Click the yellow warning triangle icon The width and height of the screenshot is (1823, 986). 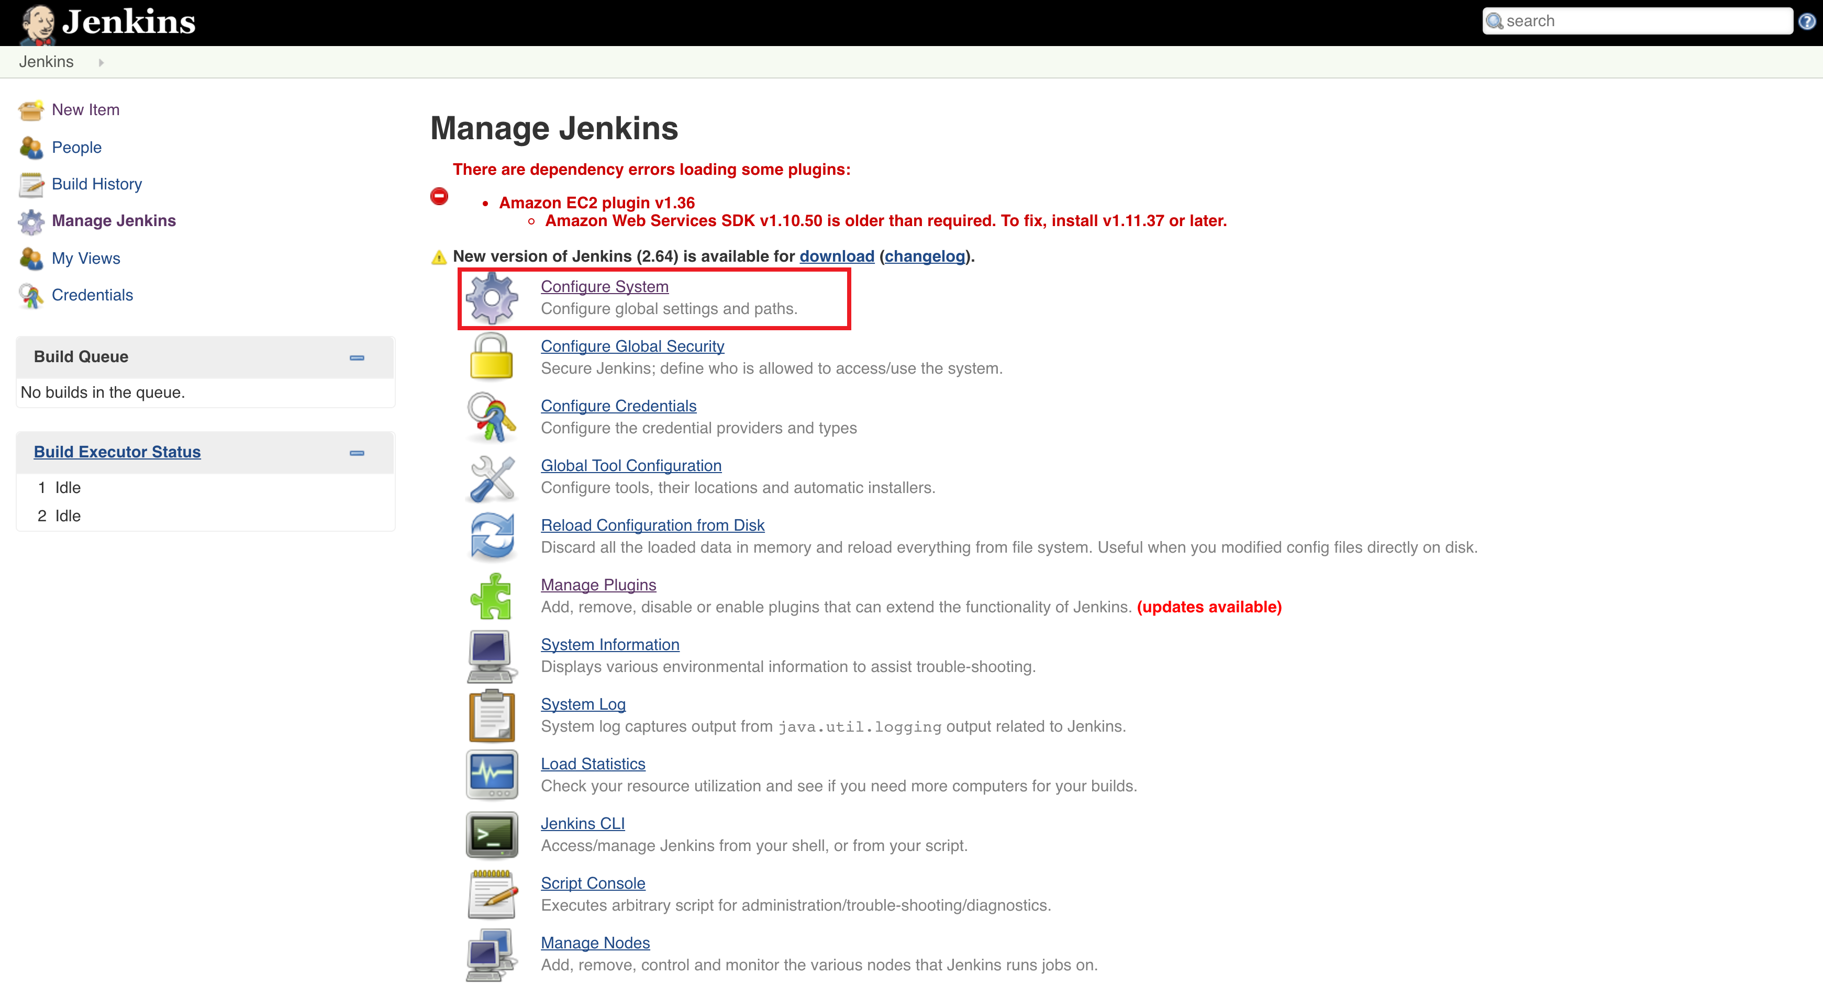439,257
